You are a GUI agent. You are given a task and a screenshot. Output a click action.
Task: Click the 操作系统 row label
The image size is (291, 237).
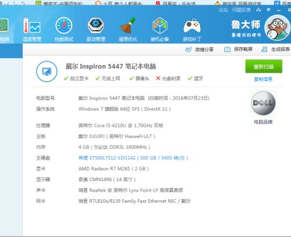45,109
